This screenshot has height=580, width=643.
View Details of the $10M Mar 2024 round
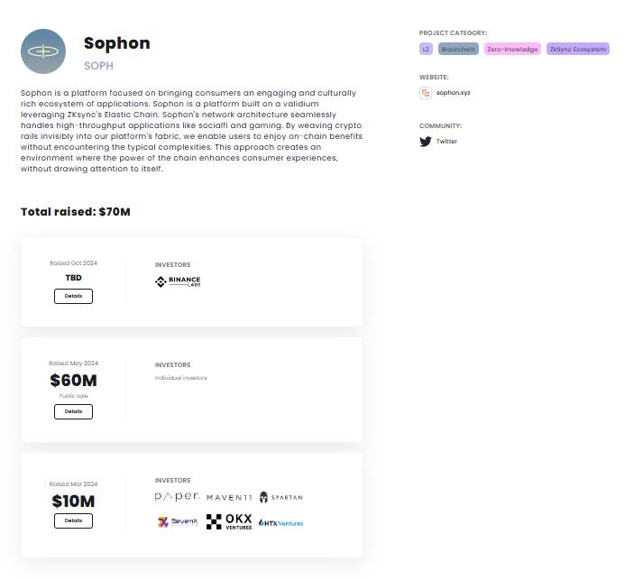click(x=73, y=520)
